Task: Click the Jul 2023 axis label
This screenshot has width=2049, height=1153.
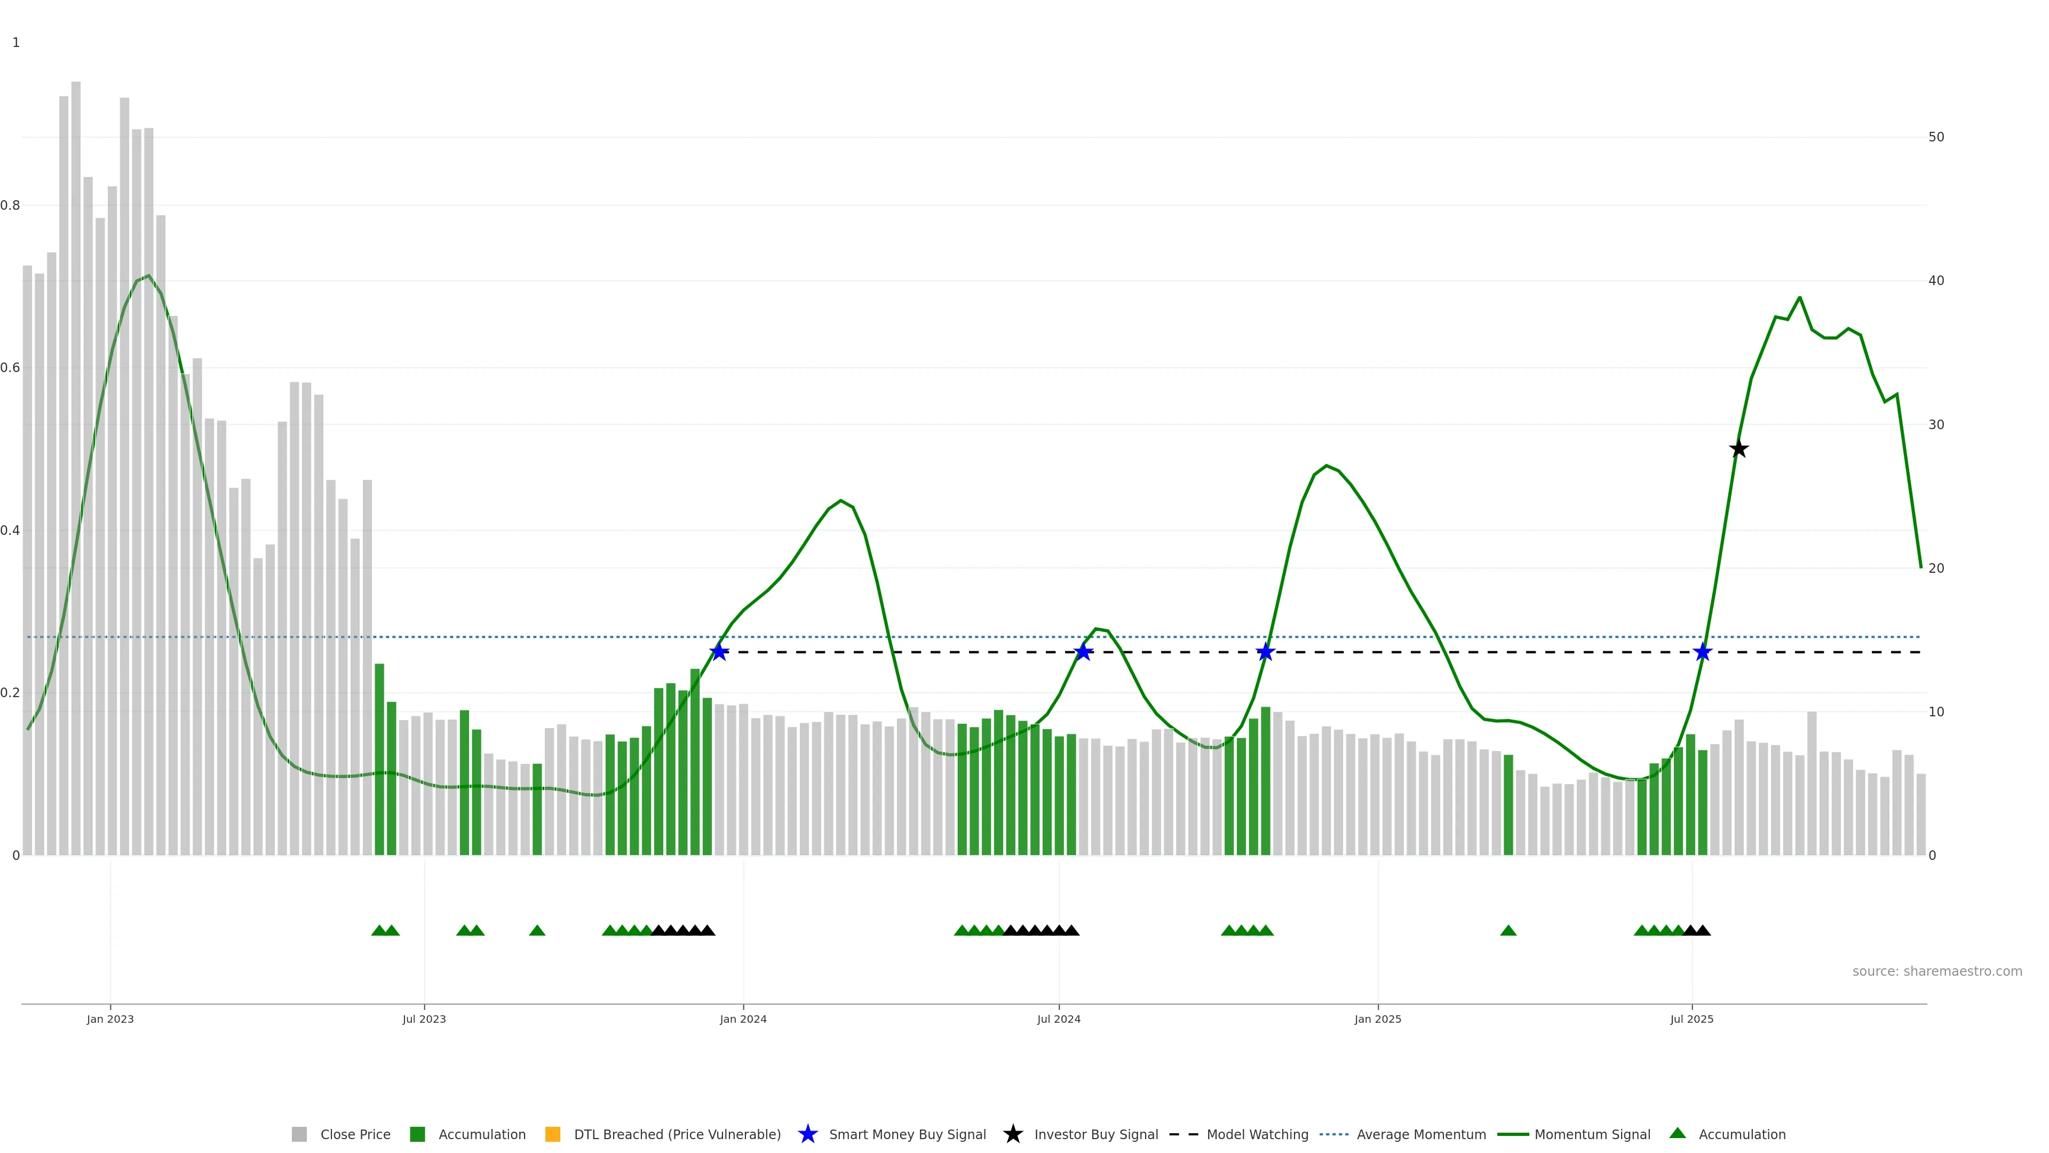Action: coord(424,1018)
